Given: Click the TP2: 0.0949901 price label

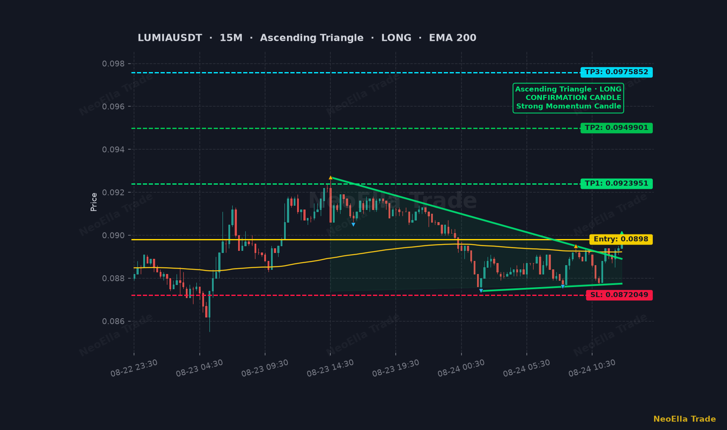Looking at the screenshot, I should pos(617,128).
